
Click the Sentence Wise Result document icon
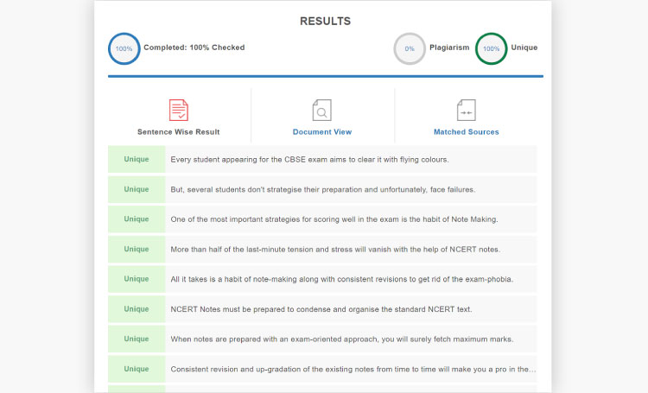(179, 110)
